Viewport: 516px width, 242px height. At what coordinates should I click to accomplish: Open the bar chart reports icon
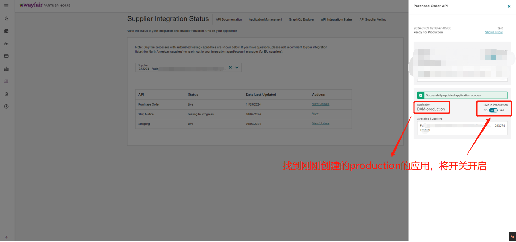[6, 69]
